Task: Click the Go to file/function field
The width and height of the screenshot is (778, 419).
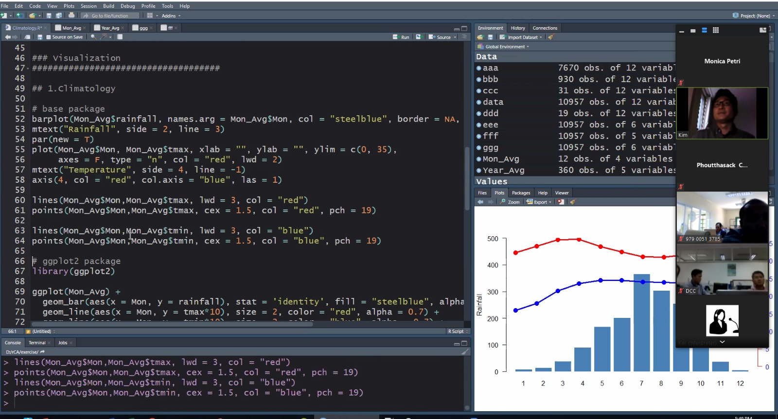Action: tap(110, 16)
